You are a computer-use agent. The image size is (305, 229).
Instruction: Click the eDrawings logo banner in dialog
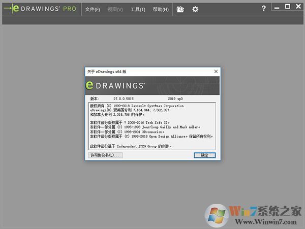[x=152, y=86]
